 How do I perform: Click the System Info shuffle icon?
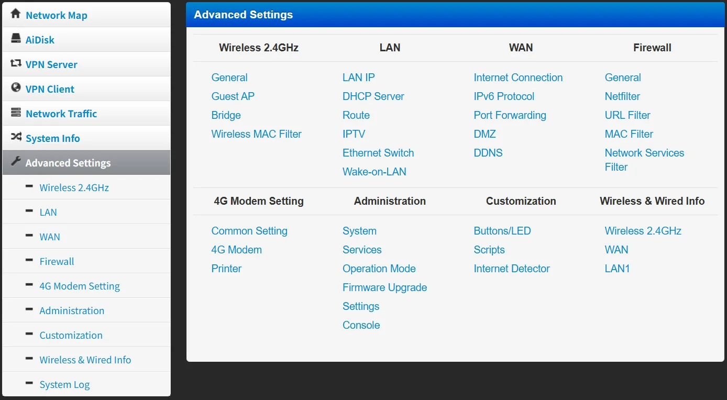[x=16, y=137]
